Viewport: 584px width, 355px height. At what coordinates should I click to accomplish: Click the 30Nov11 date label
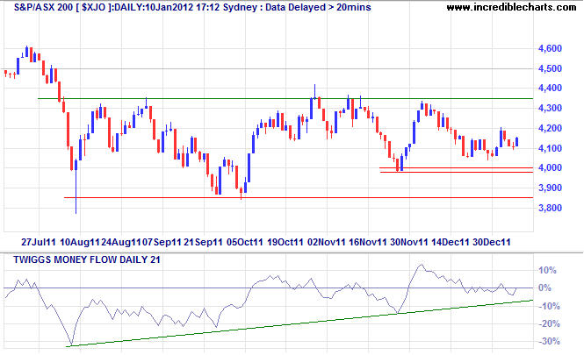(x=409, y=243)
